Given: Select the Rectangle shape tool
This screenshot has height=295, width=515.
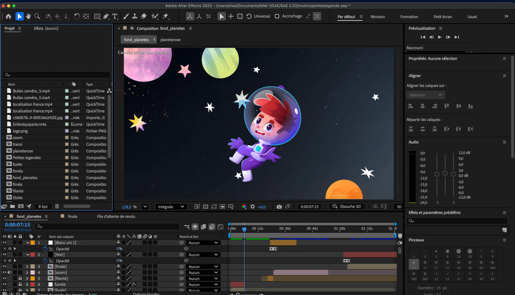Looking at the screenshot, I should 97,16.
